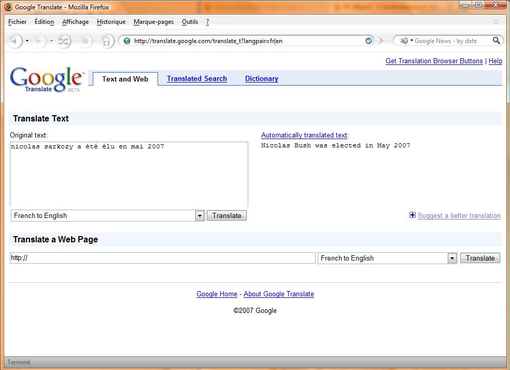The width and height of the screenshot is (510, 370).
Task: Click the Google Translate logo
Action: 47,79
